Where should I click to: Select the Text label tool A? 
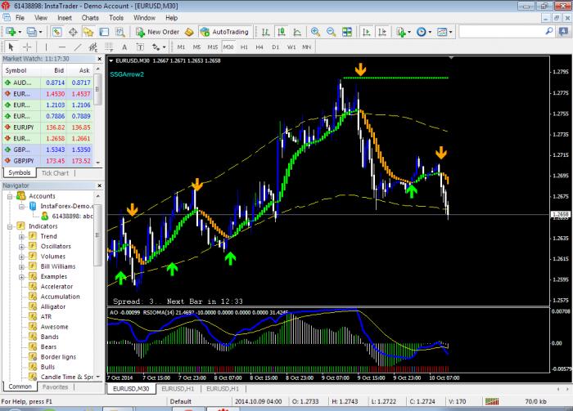[x=124, y=47]
